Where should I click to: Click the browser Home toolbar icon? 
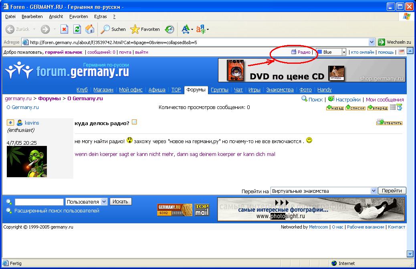[90, 29]
